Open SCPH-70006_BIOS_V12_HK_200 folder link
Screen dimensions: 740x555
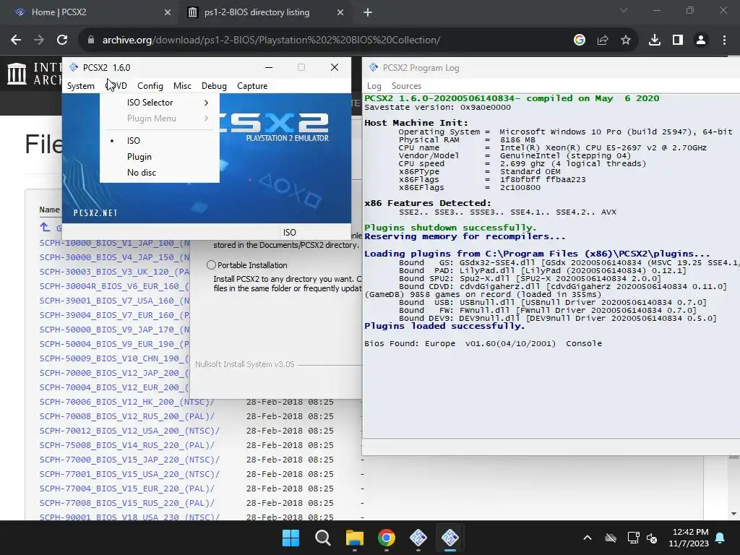127,402
